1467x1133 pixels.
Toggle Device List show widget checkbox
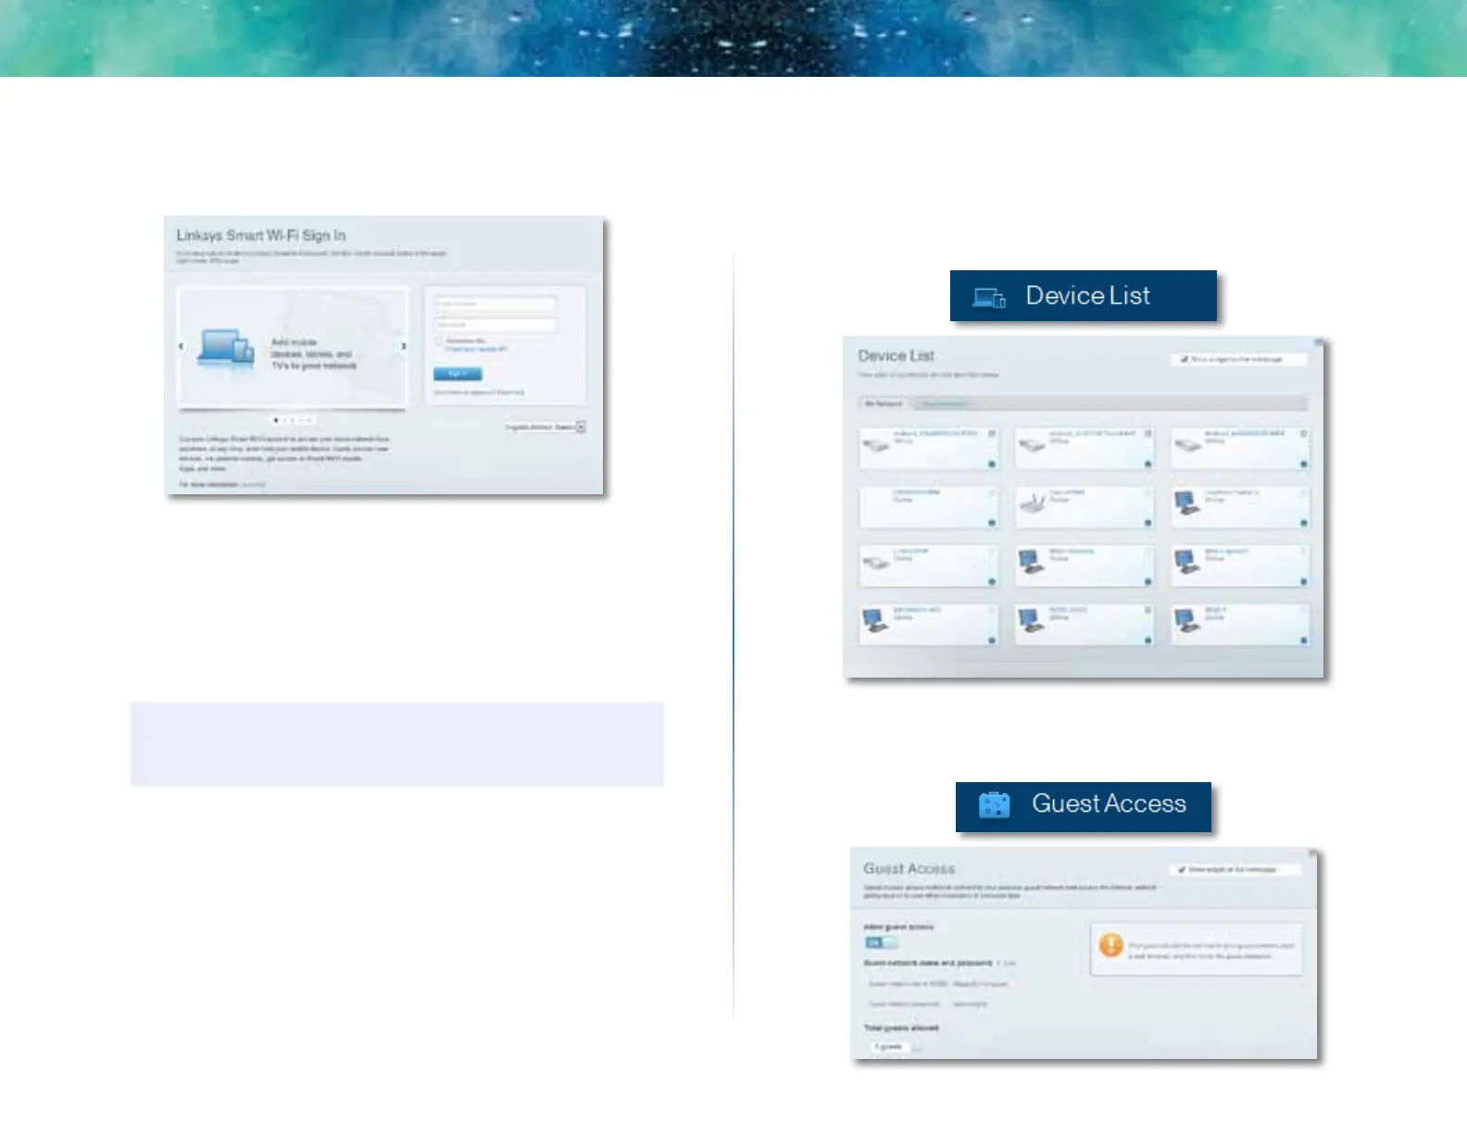click(x=1185, y=359)
